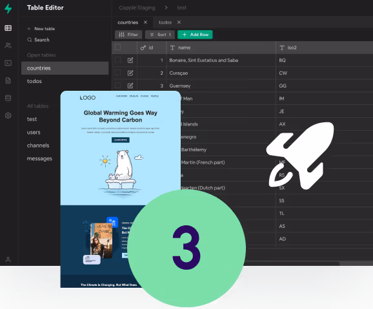Image resolution: width=373 pixels, height=309 pixels.
Task: Check the Guernsey row checkbox
Action: pos(117,85)
